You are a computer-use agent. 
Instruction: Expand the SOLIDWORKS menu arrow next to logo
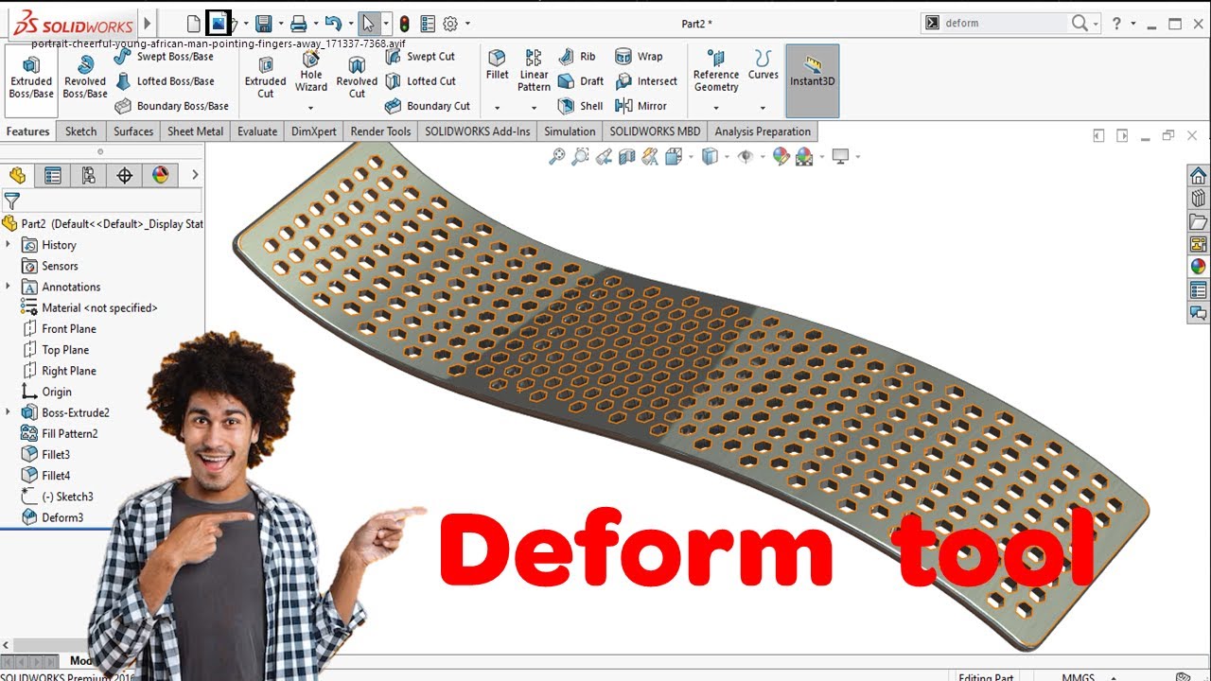147,24
